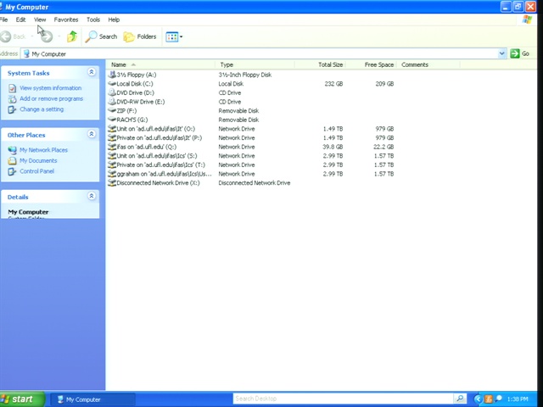Image resolution: width=543 pixels, height=407 pixels.
Task: Open the Views dropdown button
Action: pyautogui.click(x=174, y=36)
